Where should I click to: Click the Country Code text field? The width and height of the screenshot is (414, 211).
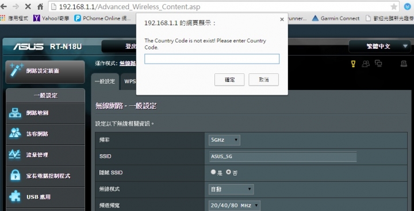click(212, 58)
